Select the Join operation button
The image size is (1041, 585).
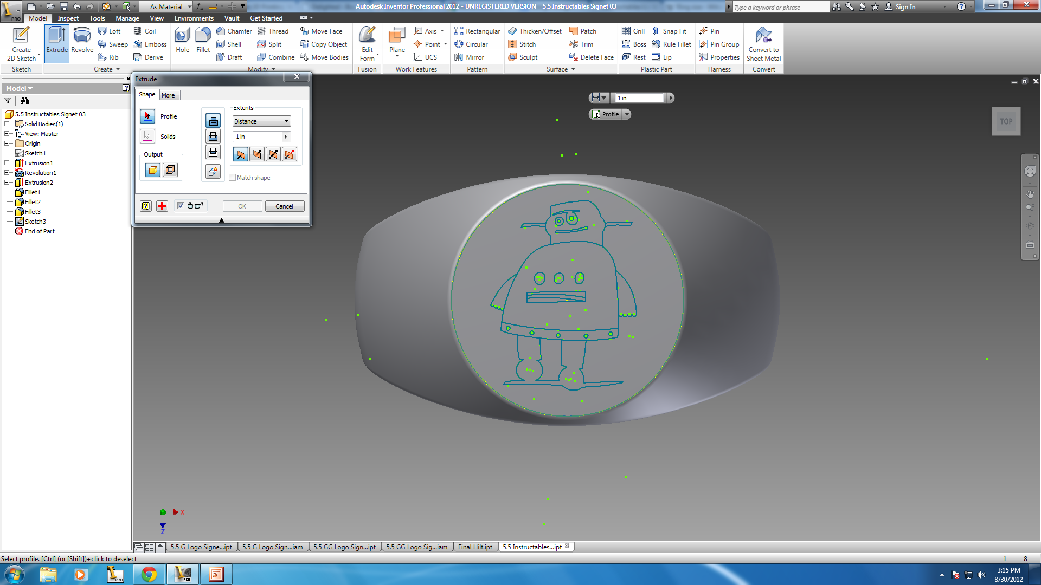[x=213, y=120]
